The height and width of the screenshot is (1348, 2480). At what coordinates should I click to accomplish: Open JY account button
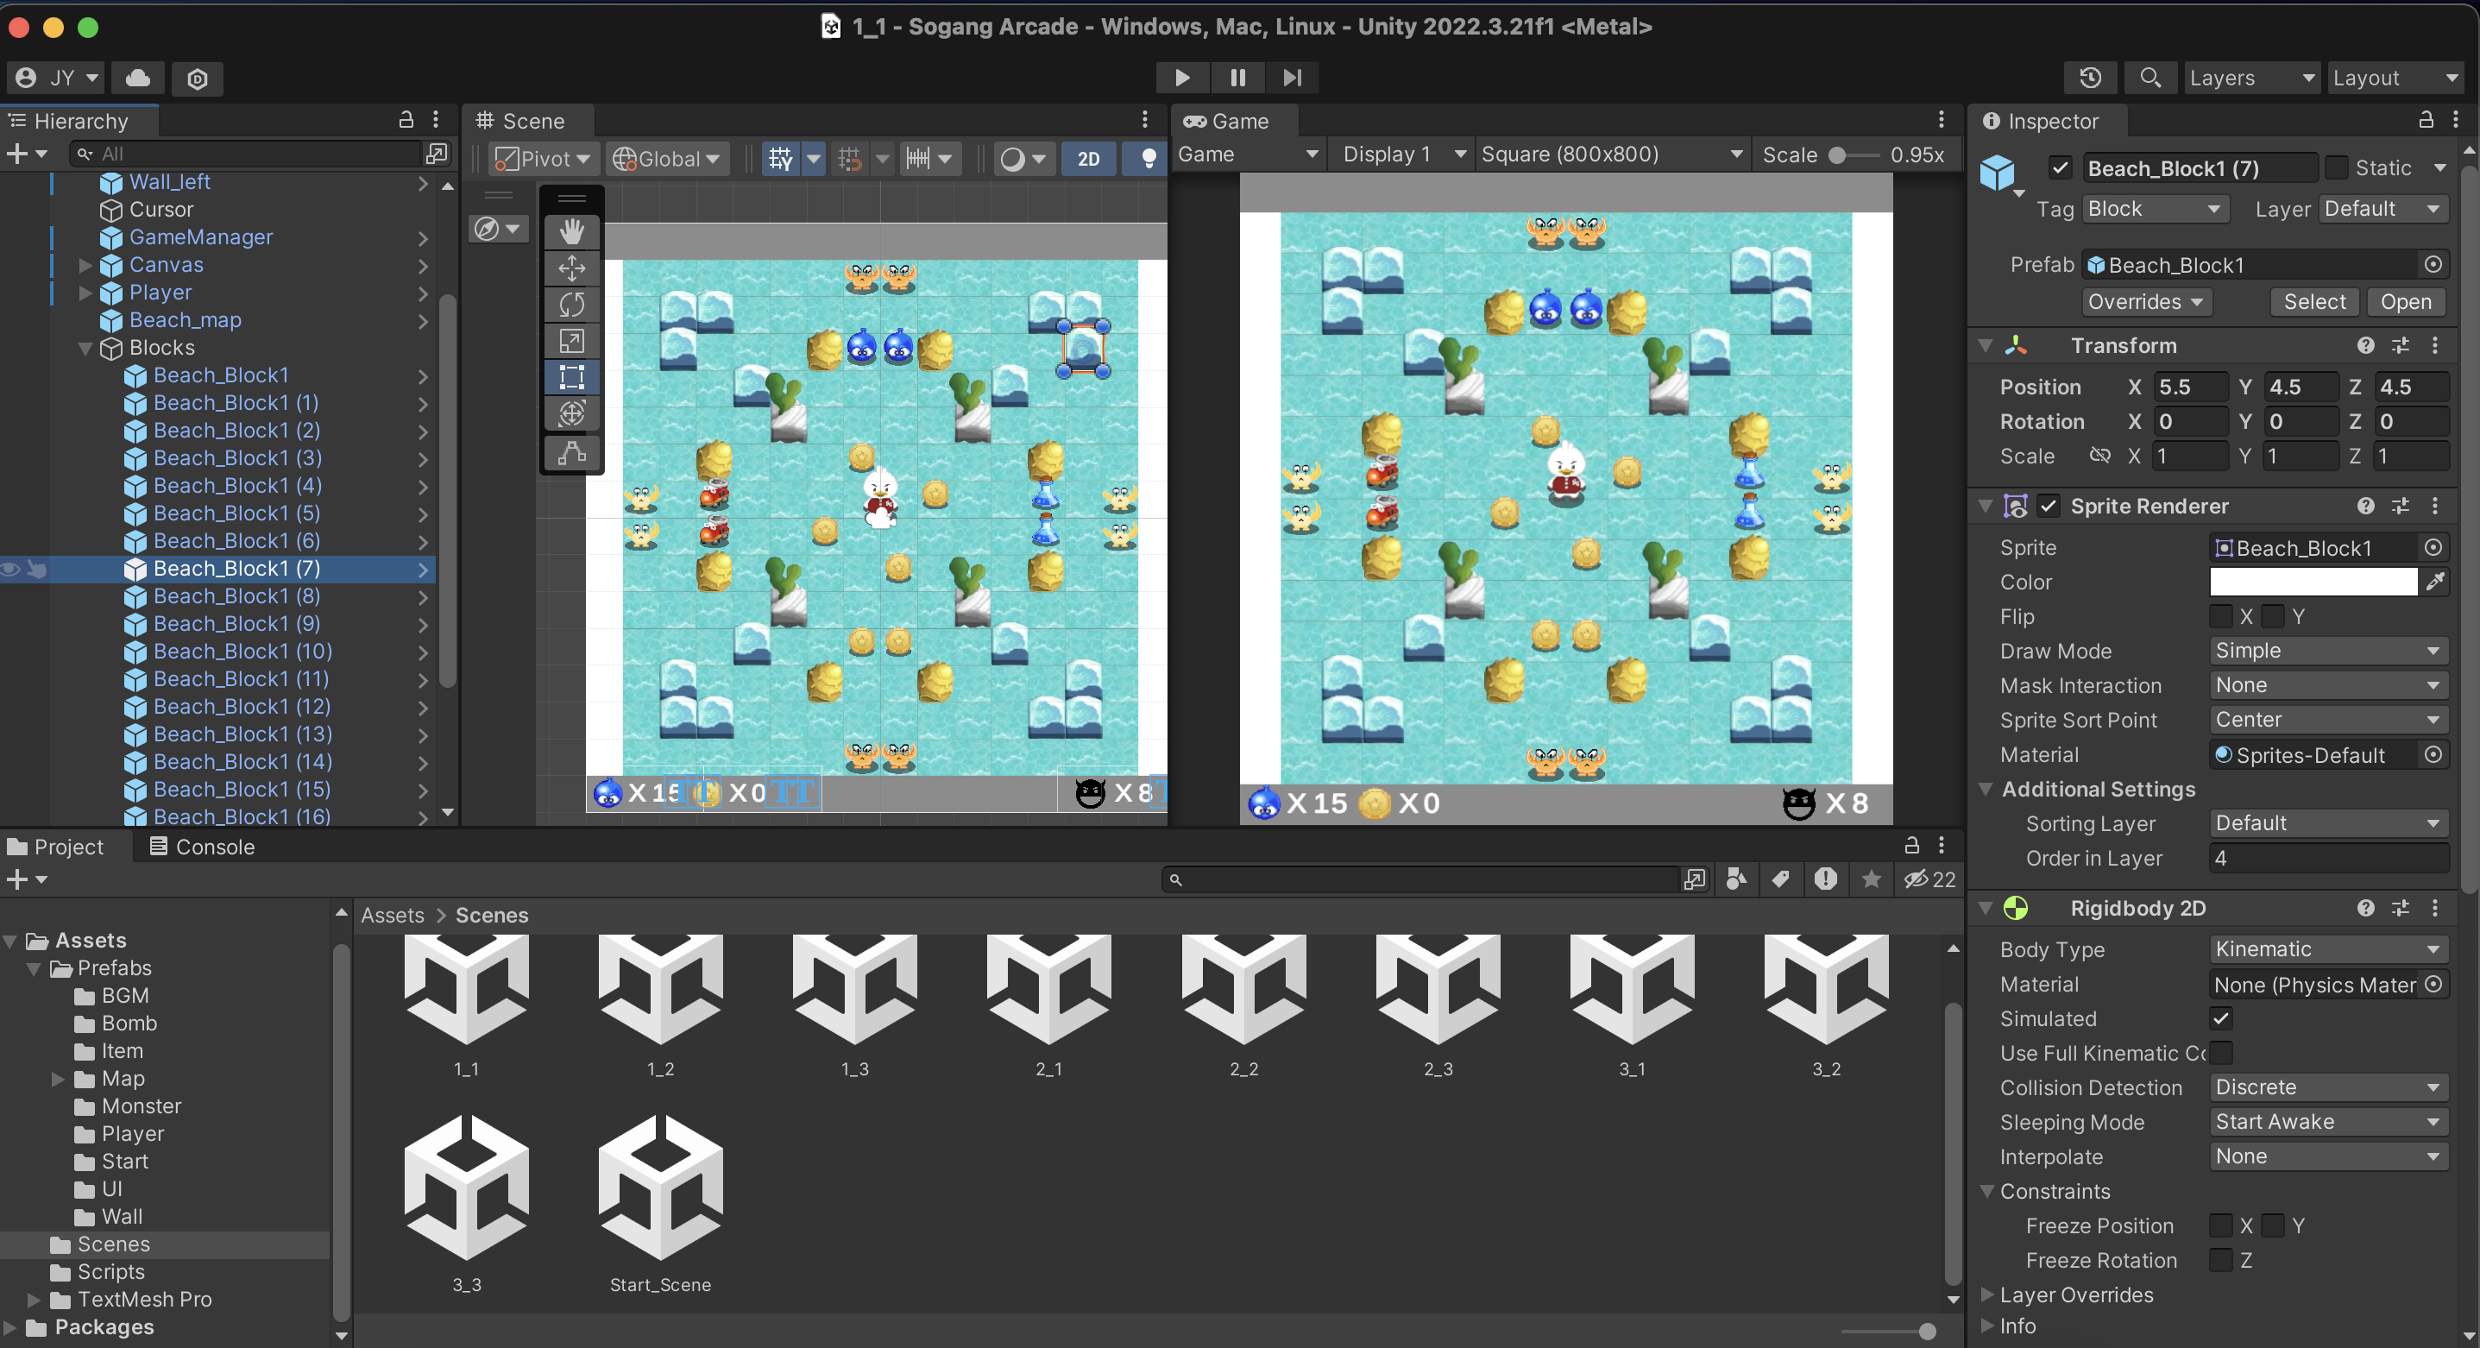coord(57,78)
